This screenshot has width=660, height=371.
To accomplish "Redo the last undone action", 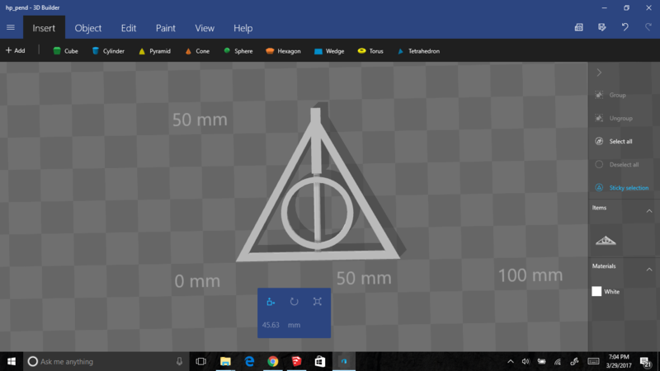I will click(x=648, y=27).
